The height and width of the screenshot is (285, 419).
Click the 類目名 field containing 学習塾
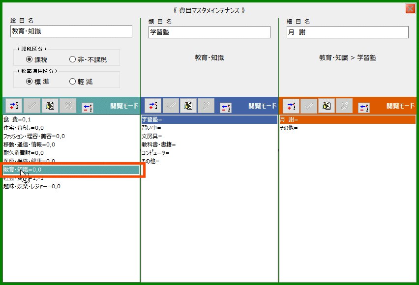pos(209,32)
